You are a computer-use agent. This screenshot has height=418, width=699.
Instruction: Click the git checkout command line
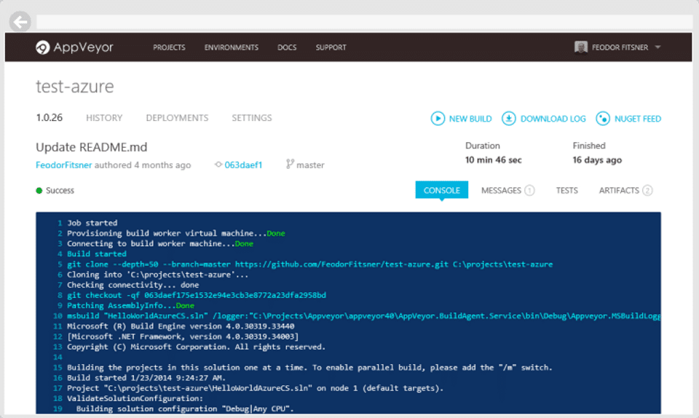point(197,295)
